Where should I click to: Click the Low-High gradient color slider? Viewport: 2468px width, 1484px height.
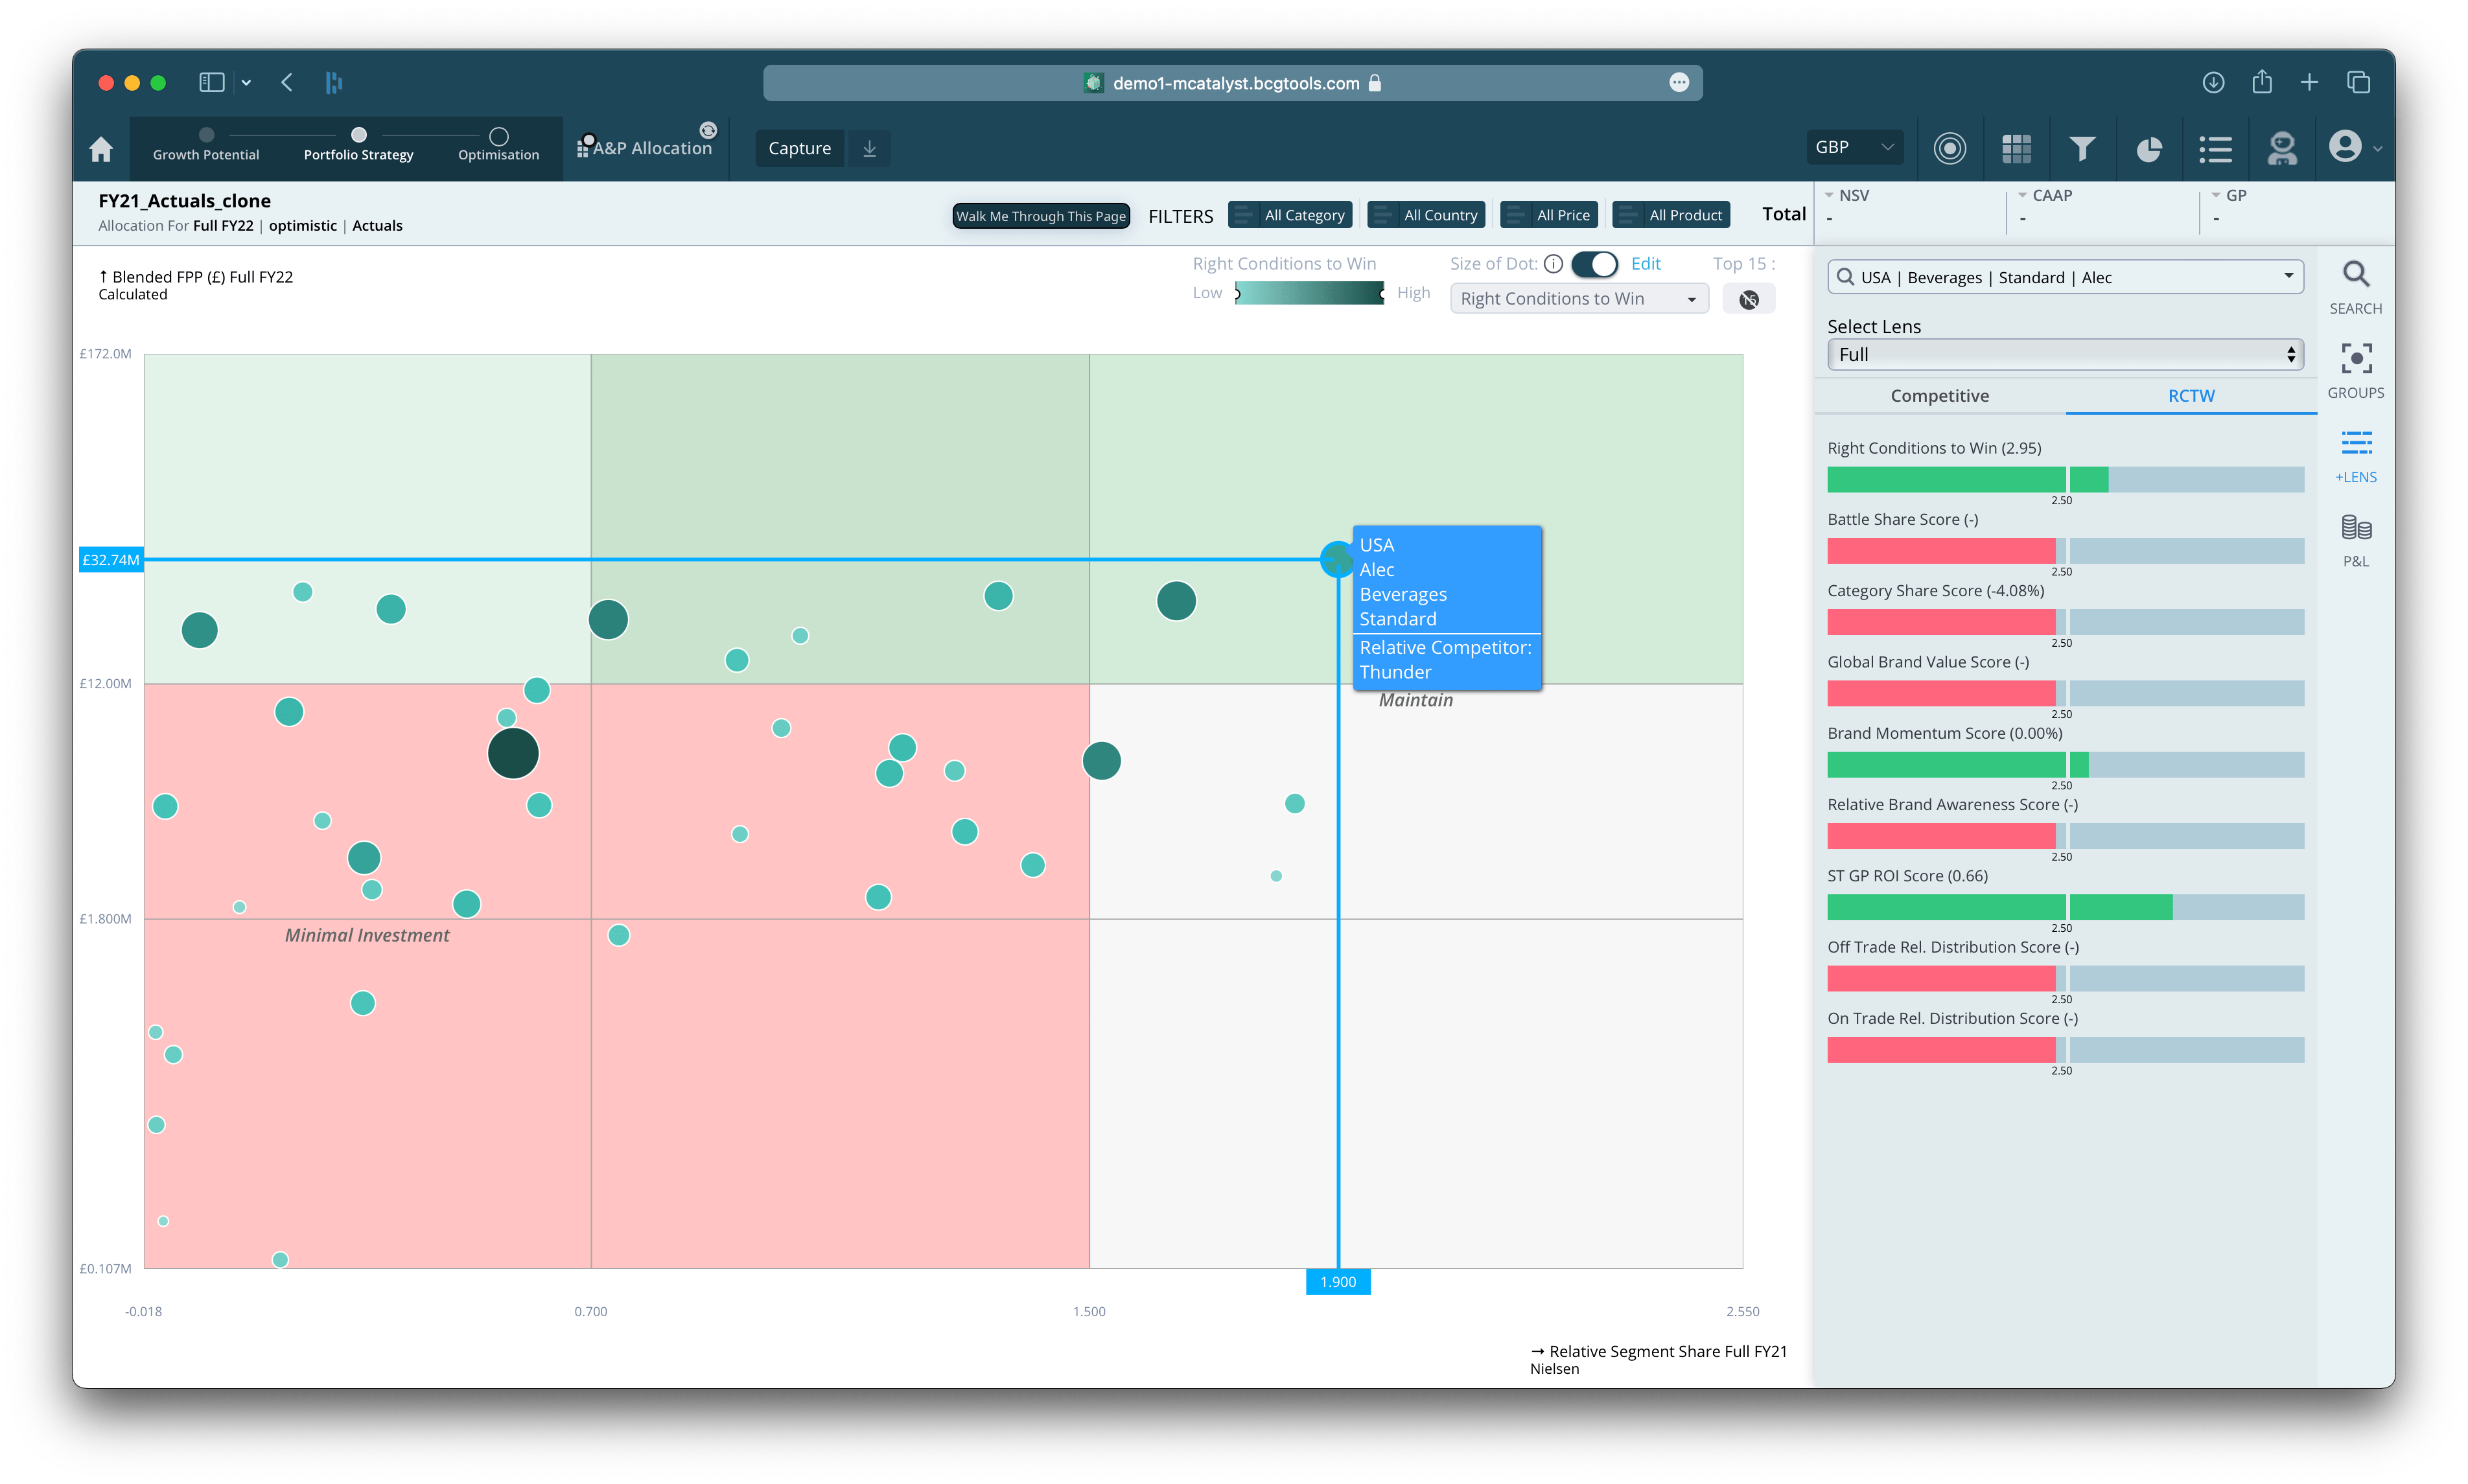[x=1309, y=293]
